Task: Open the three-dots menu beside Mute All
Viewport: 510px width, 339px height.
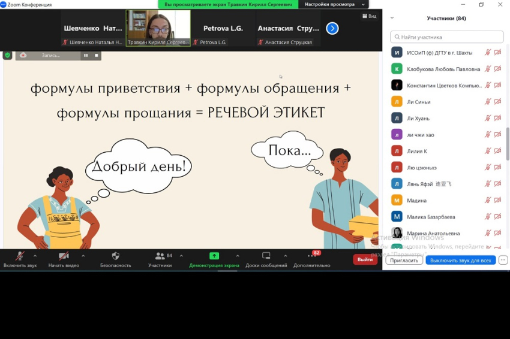Action: pos(503,260)
